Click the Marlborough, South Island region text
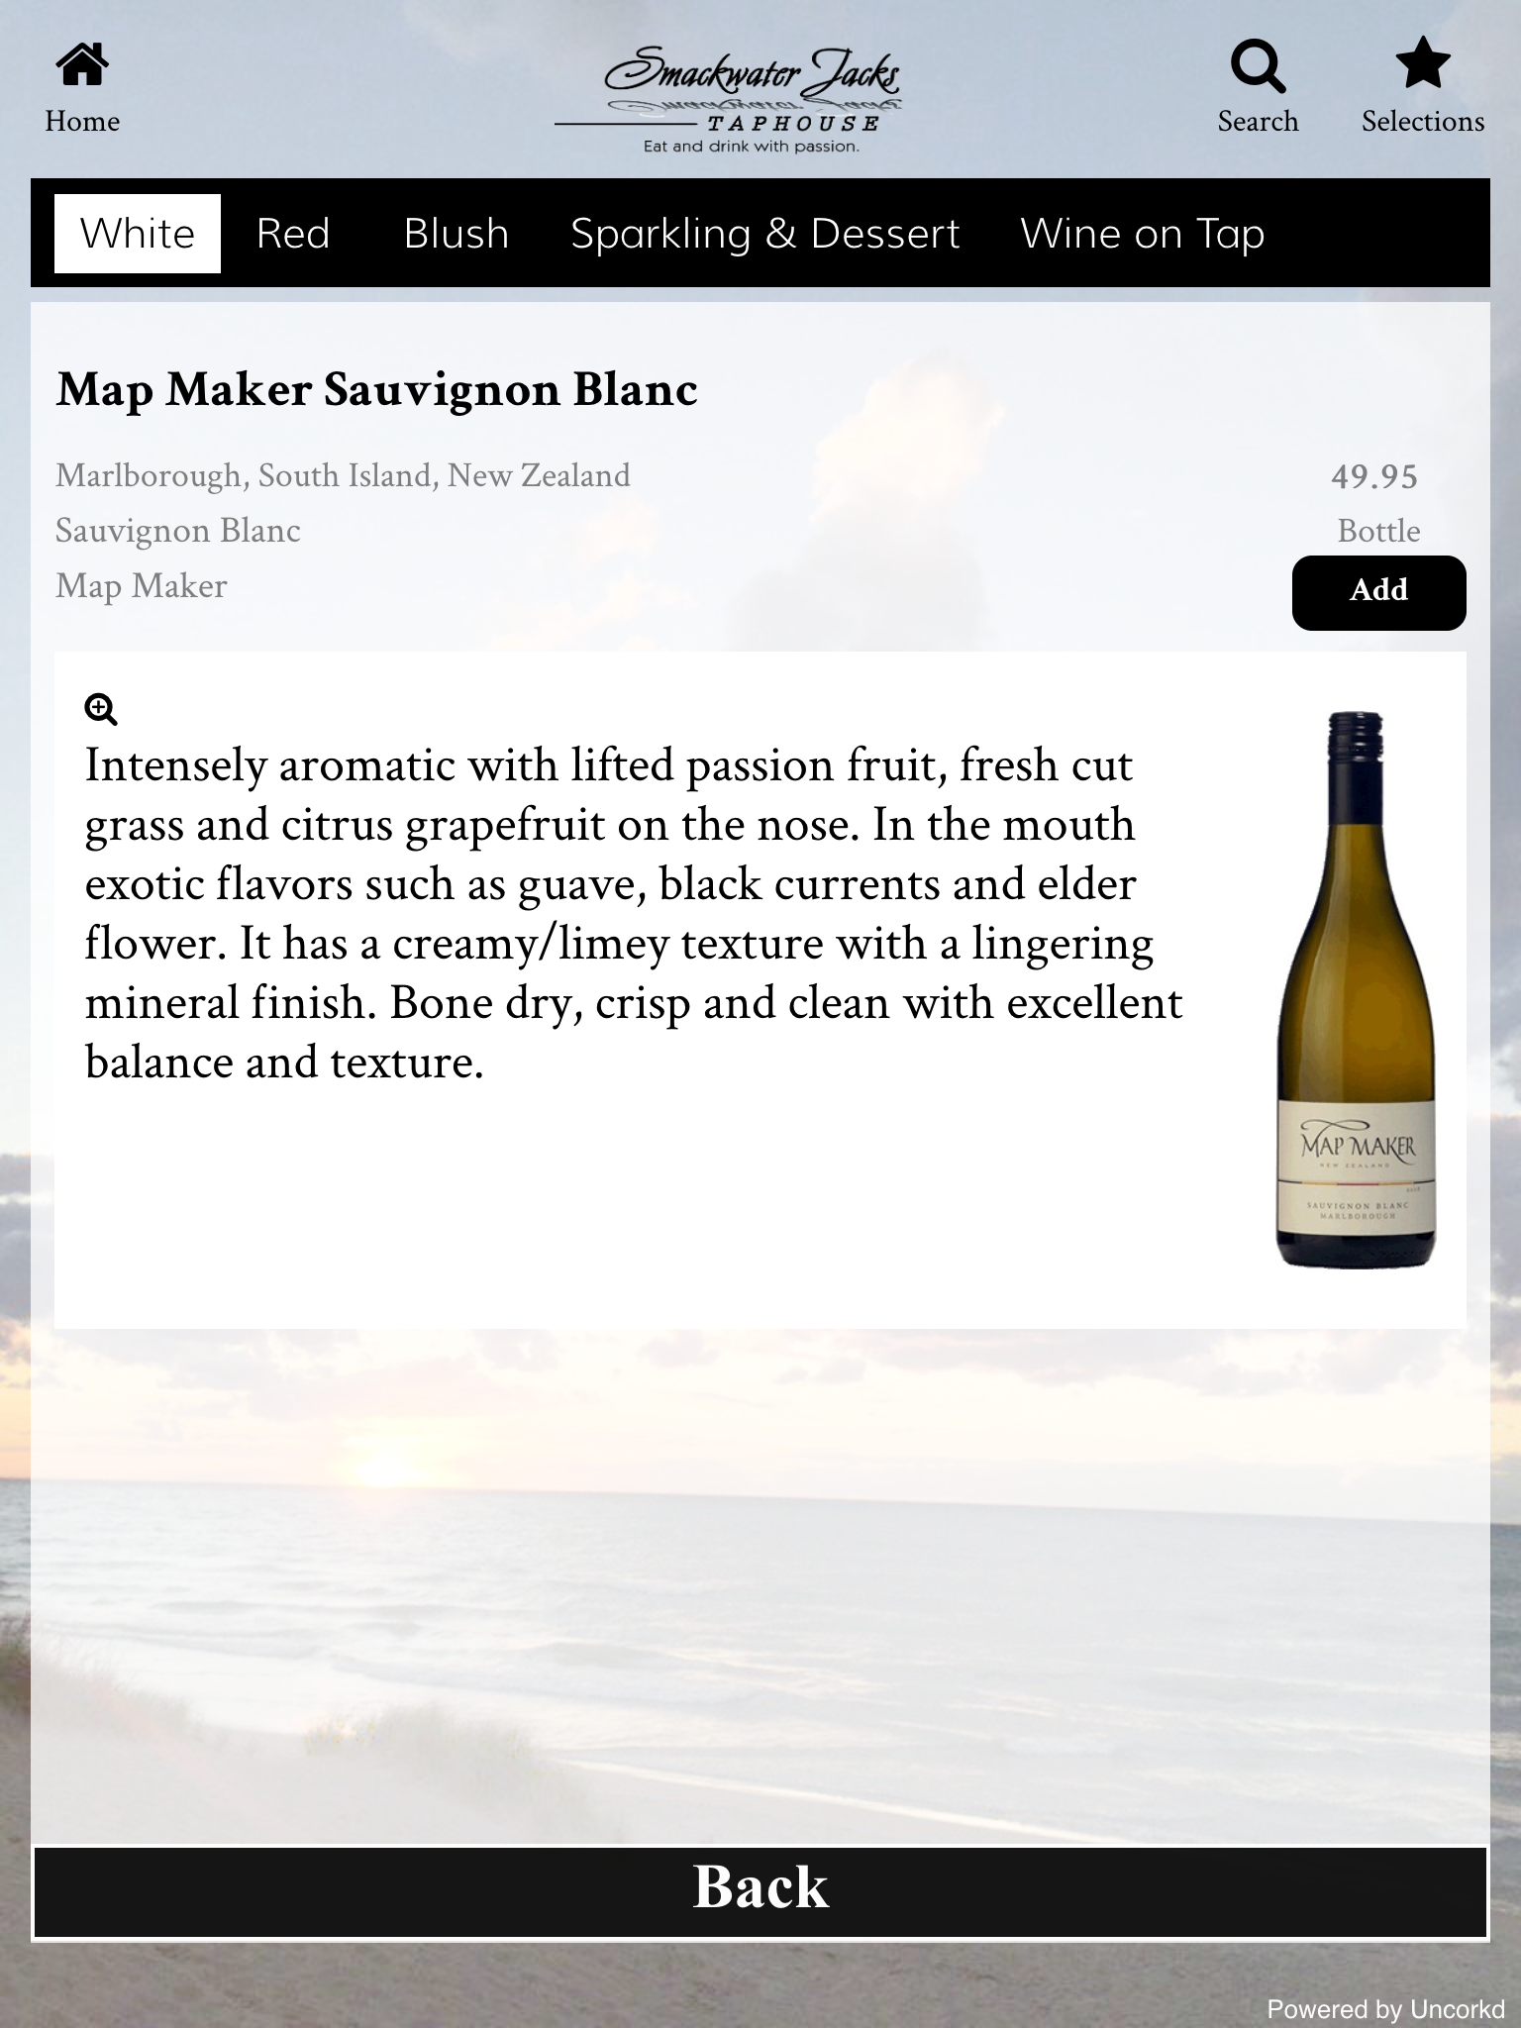The height and width of the screenshot is (2028, 1521). tap(343, 476)
